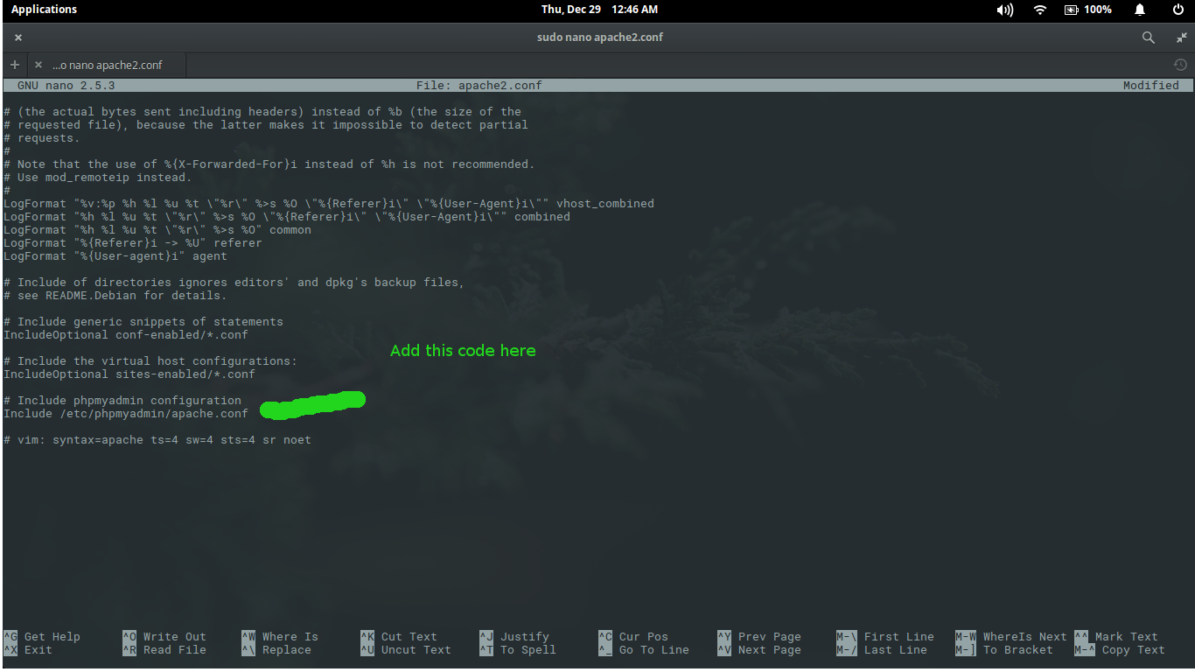Toggle notifications via the bell icon

pos(1139,10)
